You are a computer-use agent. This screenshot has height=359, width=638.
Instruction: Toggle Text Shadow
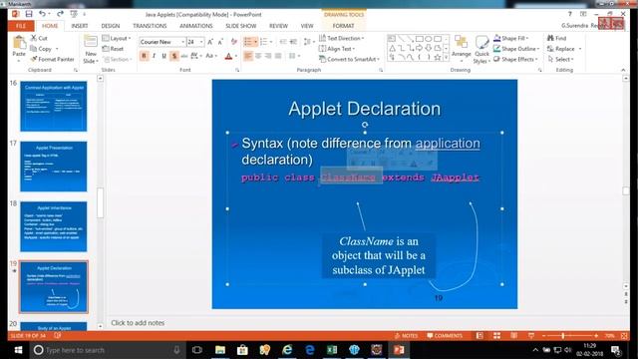[174, 56]
